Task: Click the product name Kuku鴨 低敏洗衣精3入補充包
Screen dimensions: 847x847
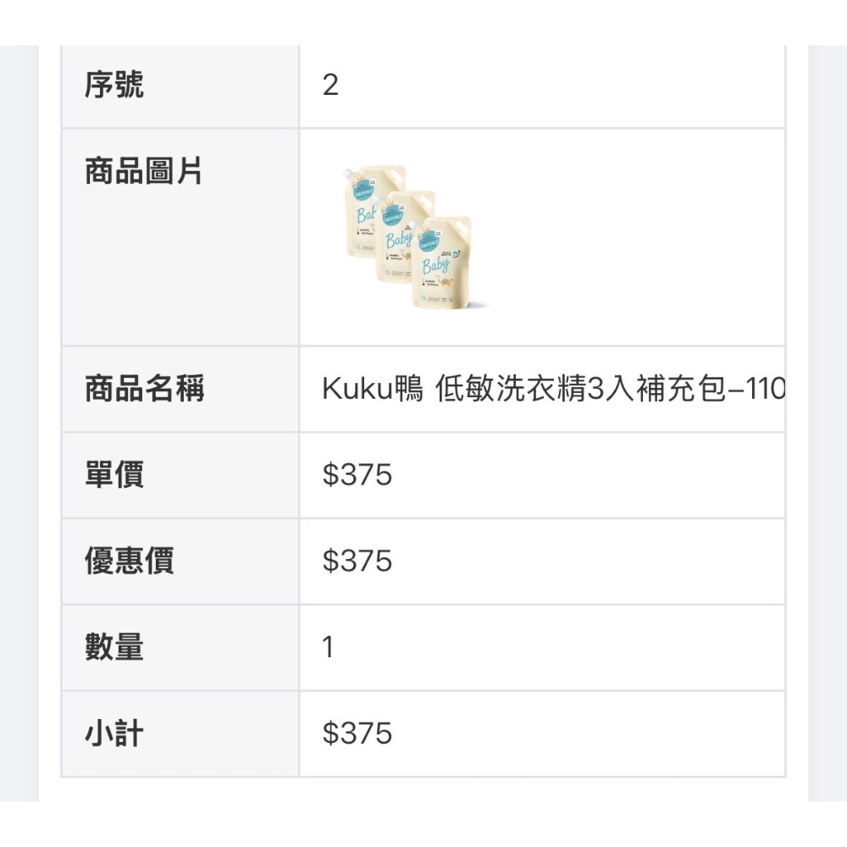Action: click(553, 389)
